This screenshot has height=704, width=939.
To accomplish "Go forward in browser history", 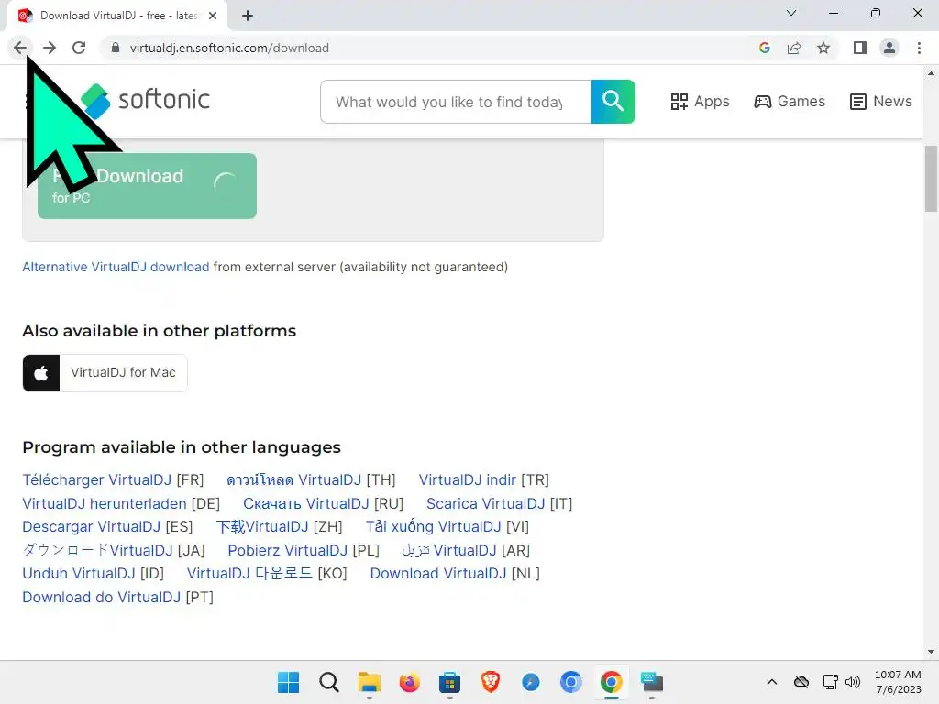I will click(50, 48).
